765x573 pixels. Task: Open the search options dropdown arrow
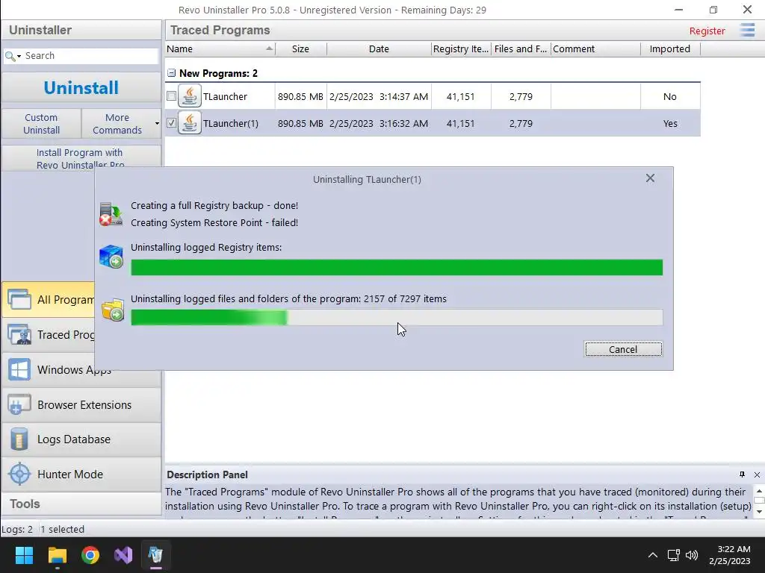pyautogui.click(x=19, y=57)
